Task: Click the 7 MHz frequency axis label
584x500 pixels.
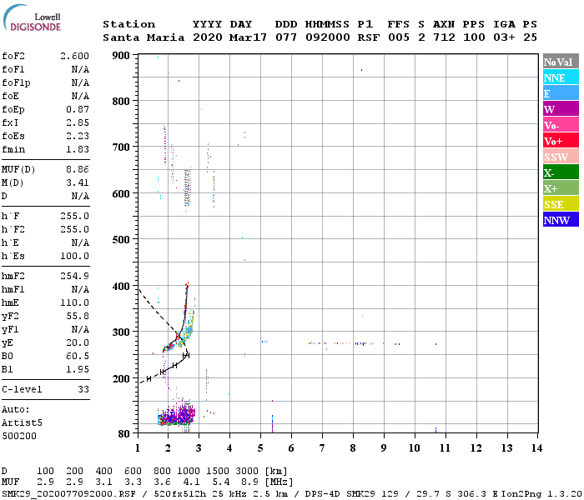Action: (x=322, y=448)
